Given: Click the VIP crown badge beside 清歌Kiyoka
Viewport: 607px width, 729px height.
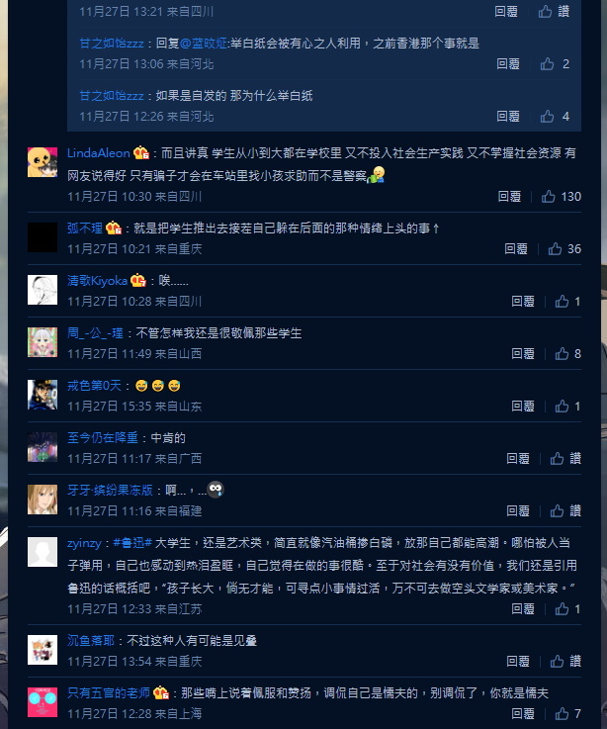Looking at the screenshot, I should [138, 280].
